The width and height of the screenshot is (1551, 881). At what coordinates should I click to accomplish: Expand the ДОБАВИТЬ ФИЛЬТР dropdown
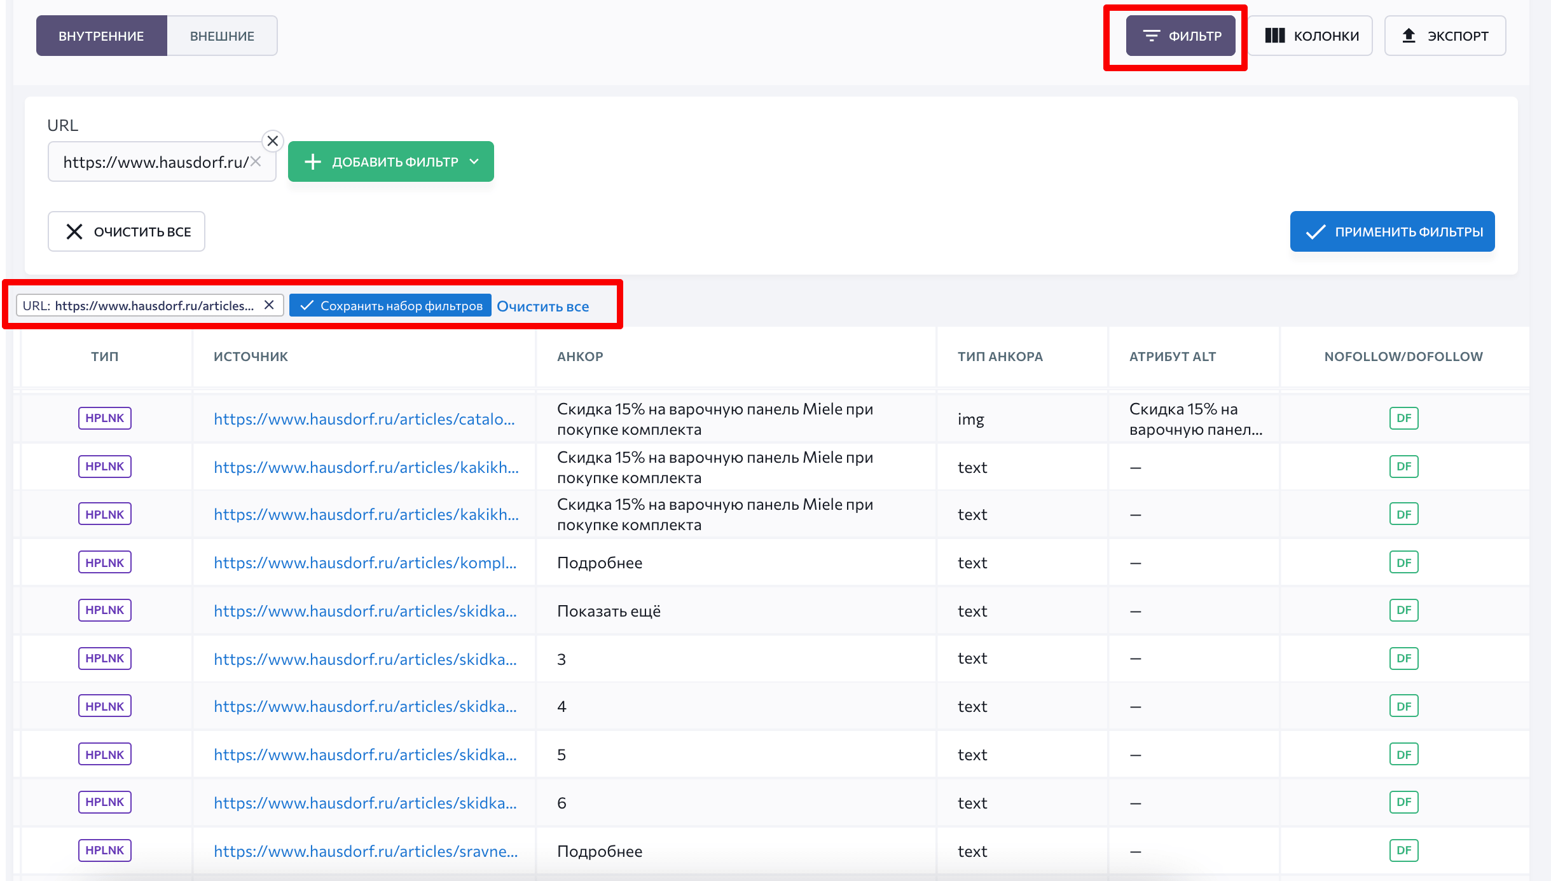pos(391,161)
